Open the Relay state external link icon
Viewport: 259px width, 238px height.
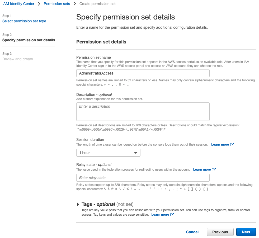[214, 170]
